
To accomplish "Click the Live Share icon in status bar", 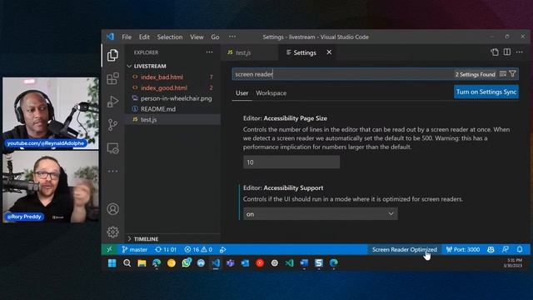I will [x=222, y=249].
